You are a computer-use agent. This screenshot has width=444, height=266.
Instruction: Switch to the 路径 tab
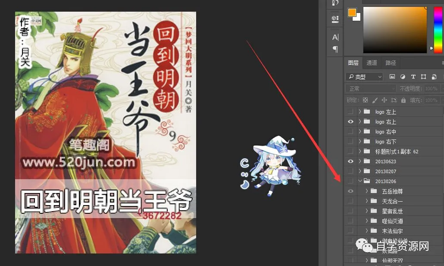coord(391,63)
